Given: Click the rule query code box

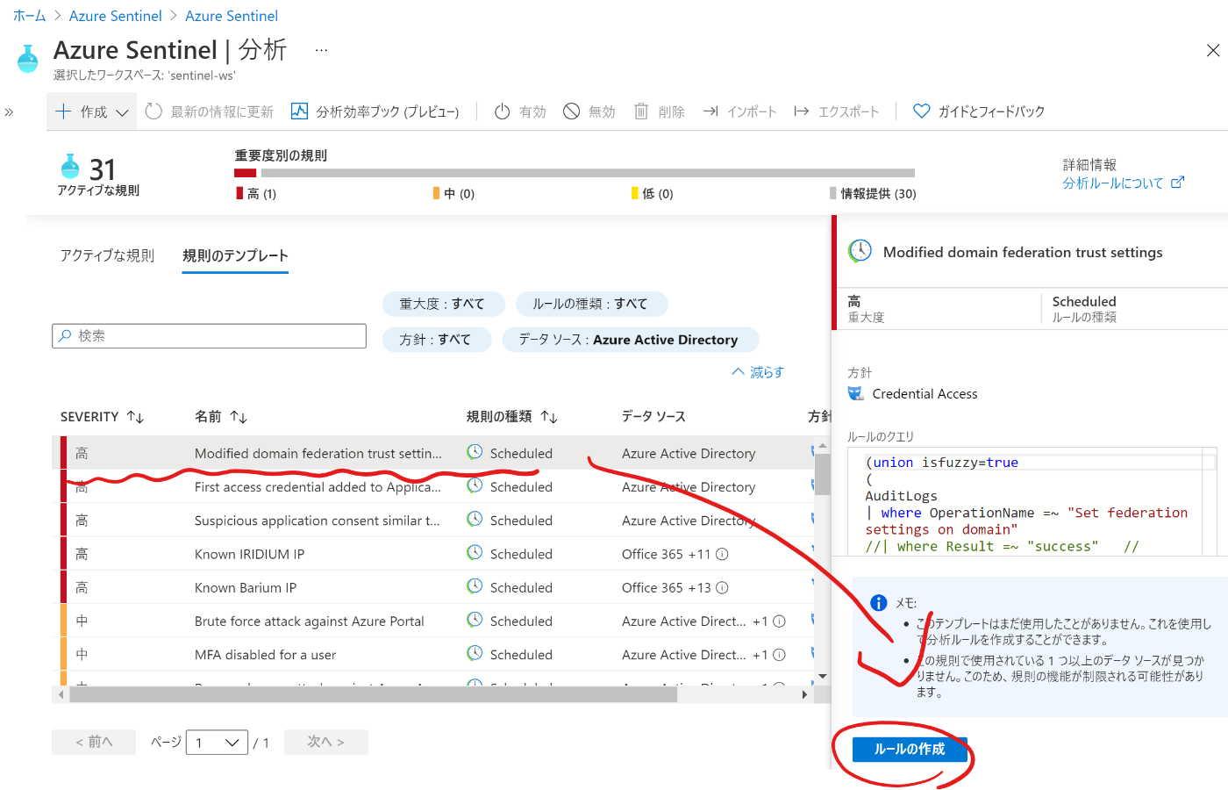Looking at the screenshot, I should [x=1032, y=502].
